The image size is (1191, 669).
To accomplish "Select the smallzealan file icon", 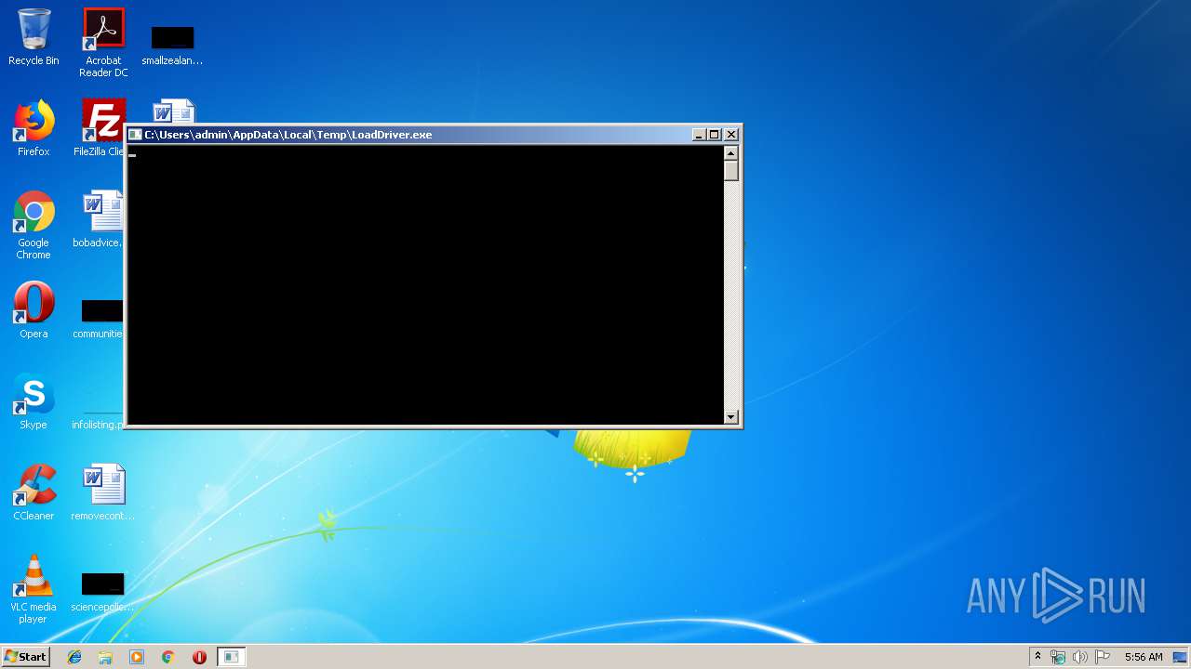I will click(172, 46).
